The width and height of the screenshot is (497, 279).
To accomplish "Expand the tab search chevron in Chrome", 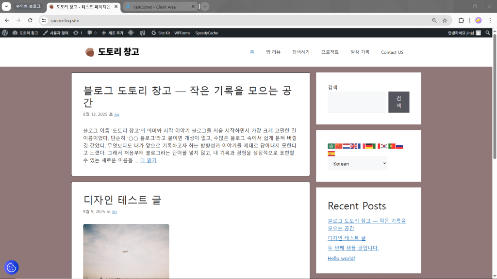I will 6,6.
